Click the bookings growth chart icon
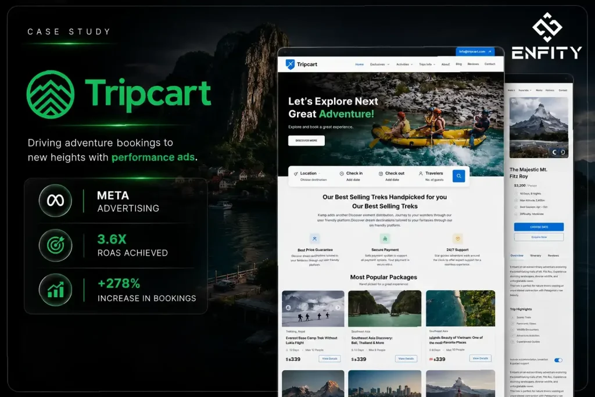 coord(55,290)
